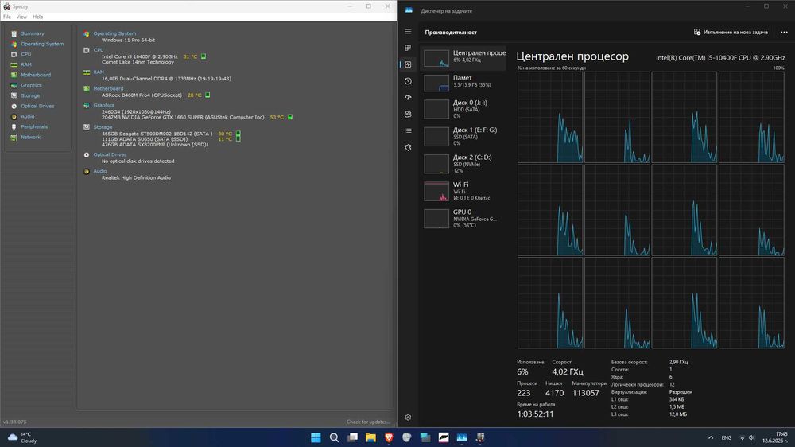Open Optical Drives in Speccy sidebar

click(37, 106)
